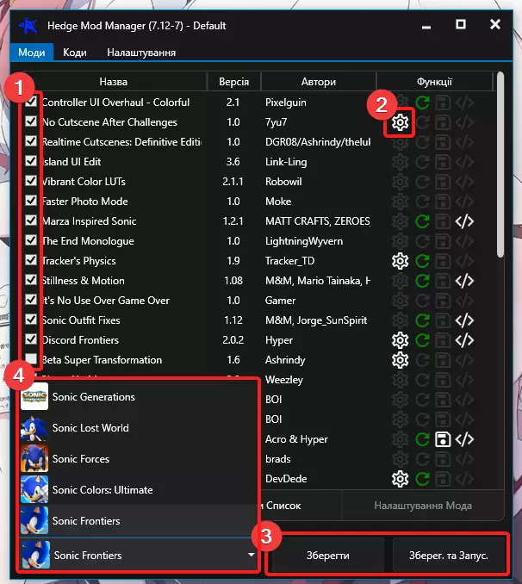Click the code icon for Controller UI Overhaul
522x584 pixels.
coord(464,103)
